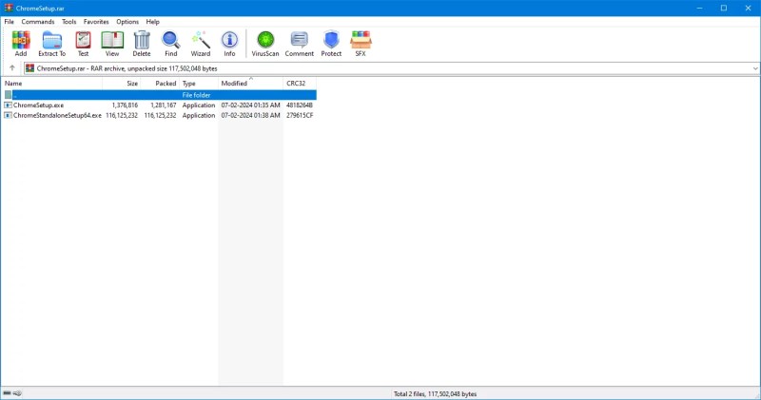Screen dimensions: 761x400
Task: Click the Delete trash icon
Action: (142, 40)
